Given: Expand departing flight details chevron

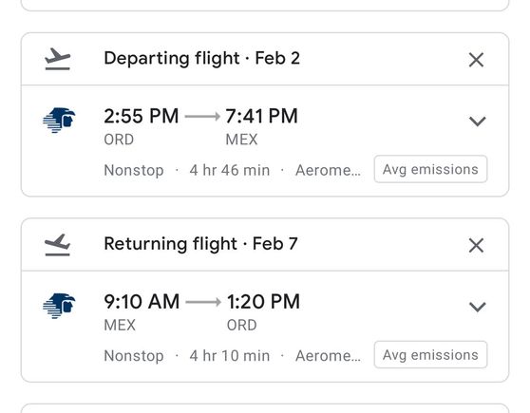Looking at the screenshot, I should point(477,121).
